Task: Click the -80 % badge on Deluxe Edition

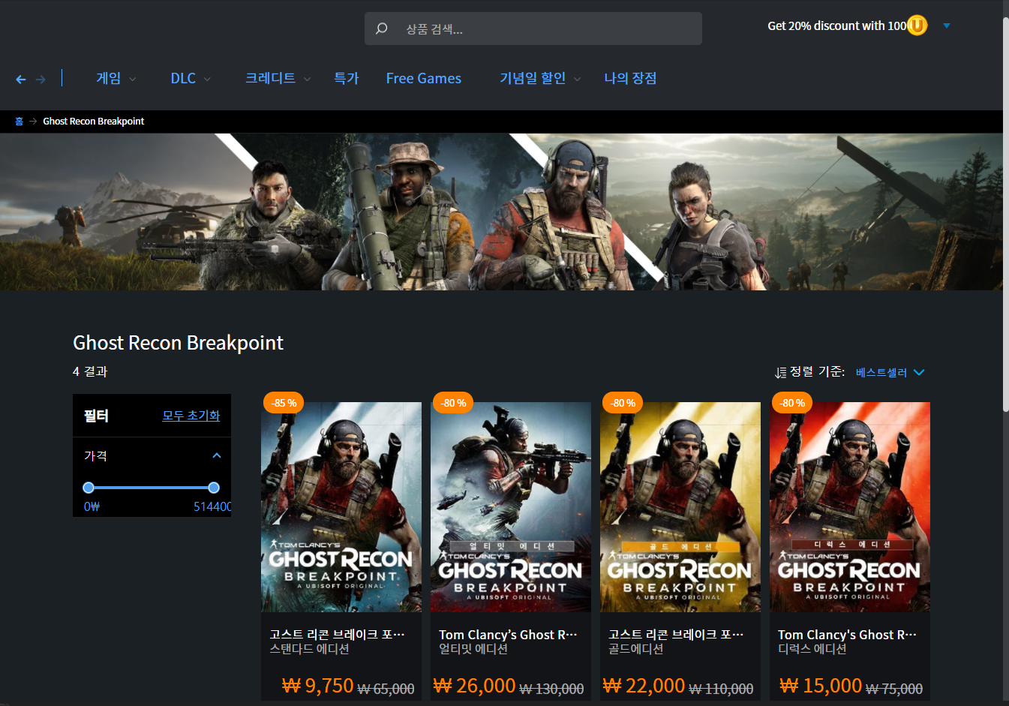Action: tap(792, 403)
